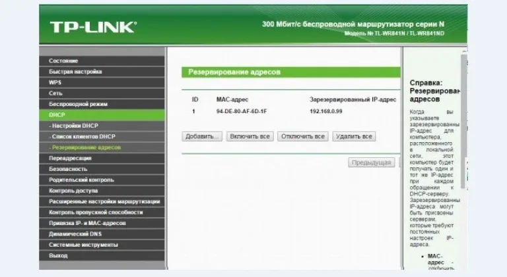Click ID value 1 in table
The height and width of the screenshot is (277, 507).
[193, 111]
